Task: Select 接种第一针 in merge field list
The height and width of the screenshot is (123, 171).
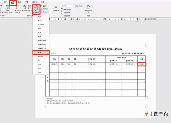Action: (x=41, y=44)
